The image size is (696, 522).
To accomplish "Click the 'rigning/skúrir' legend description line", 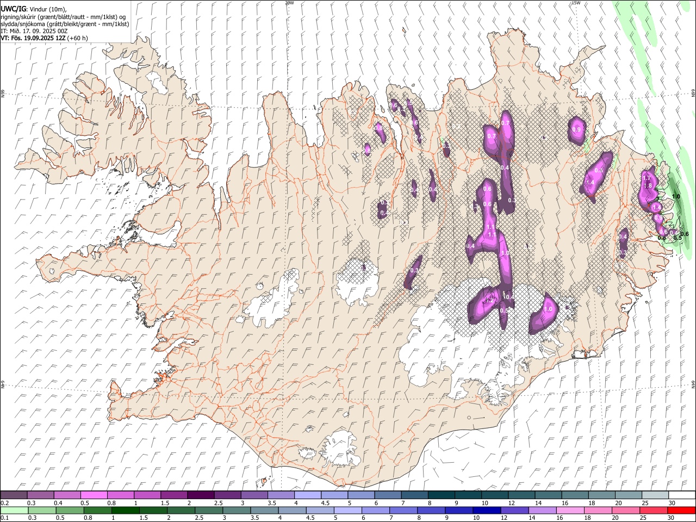I will coord(63,17).
